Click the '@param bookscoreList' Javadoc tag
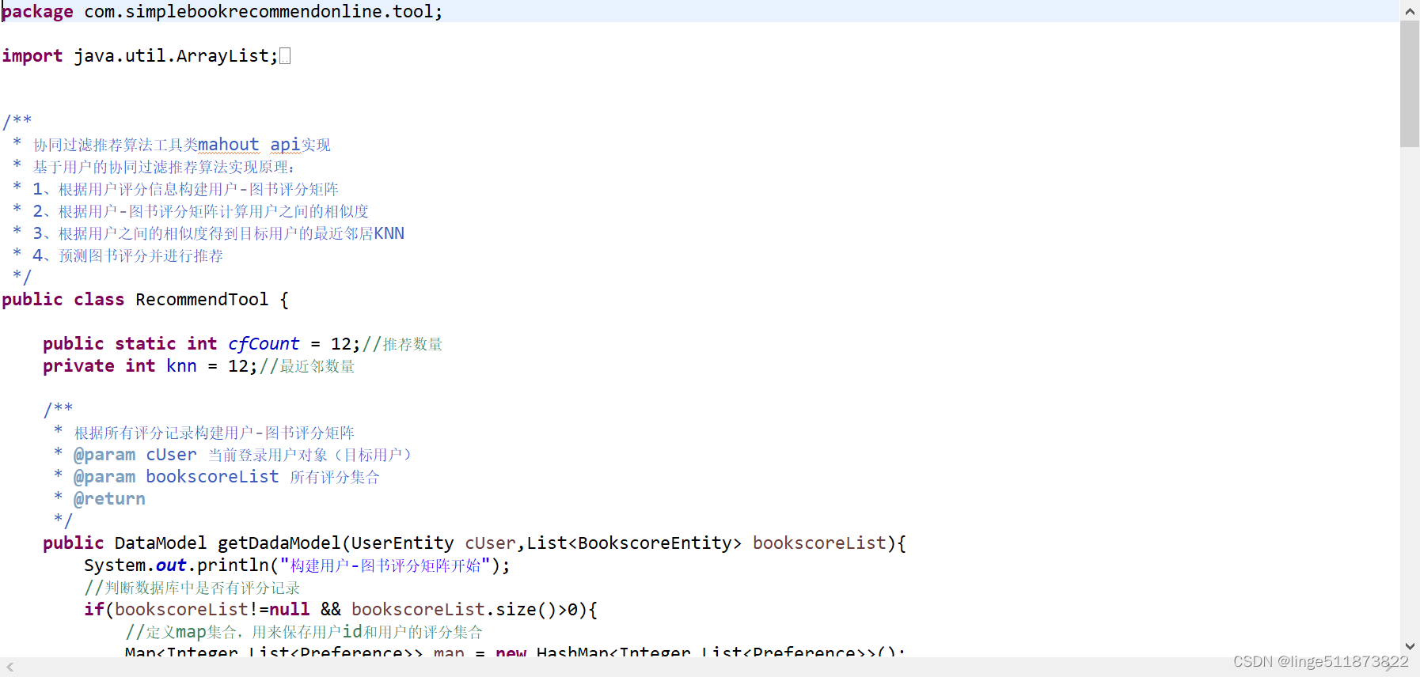 (x=176, y=477)
